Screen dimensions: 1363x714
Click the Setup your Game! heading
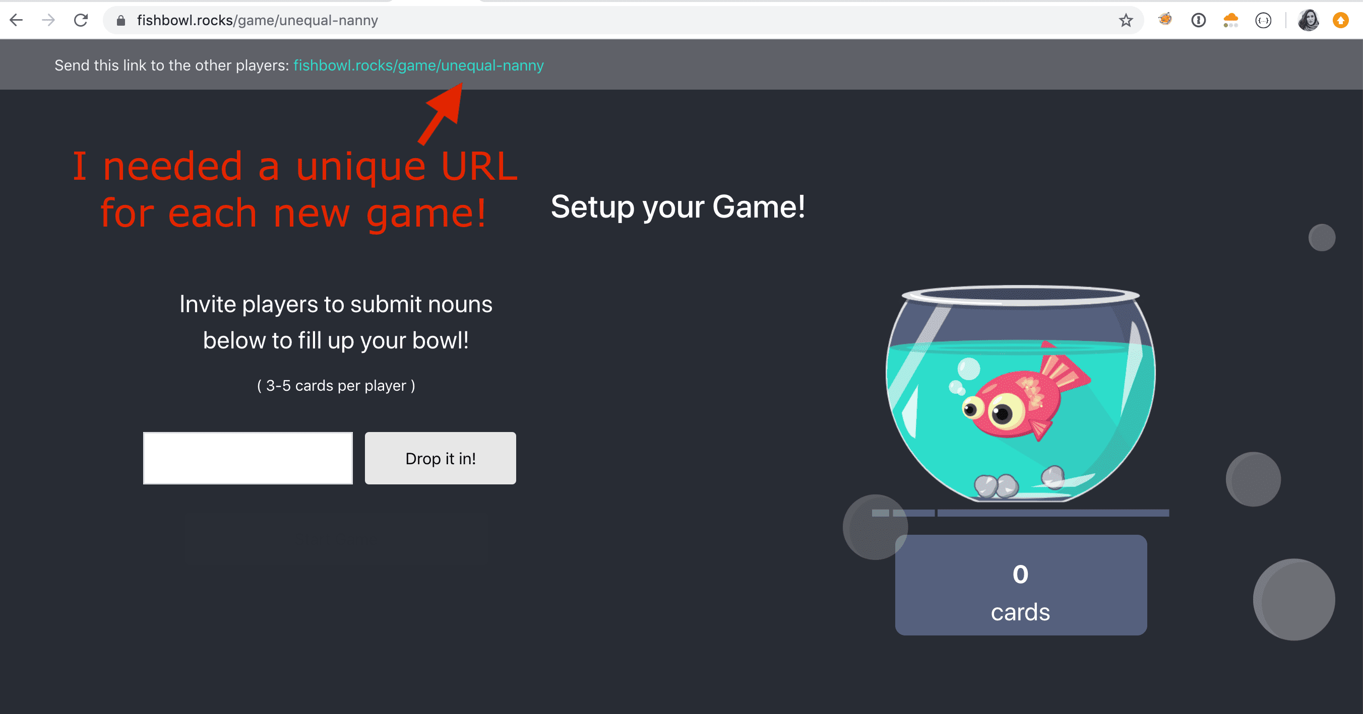click(678, 206)
